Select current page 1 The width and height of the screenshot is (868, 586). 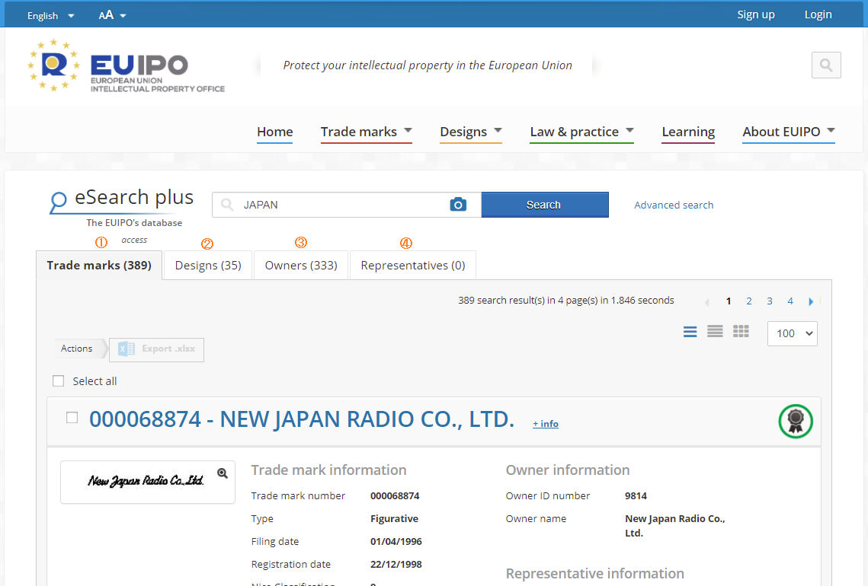[729, 301]
